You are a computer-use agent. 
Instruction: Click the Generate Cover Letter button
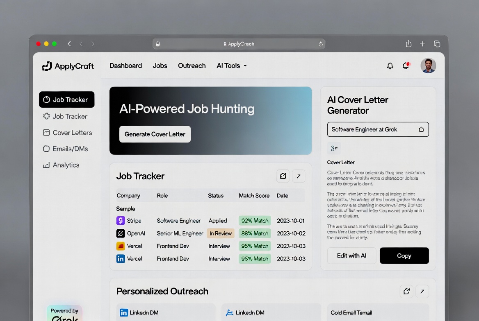tap(155, 134)
